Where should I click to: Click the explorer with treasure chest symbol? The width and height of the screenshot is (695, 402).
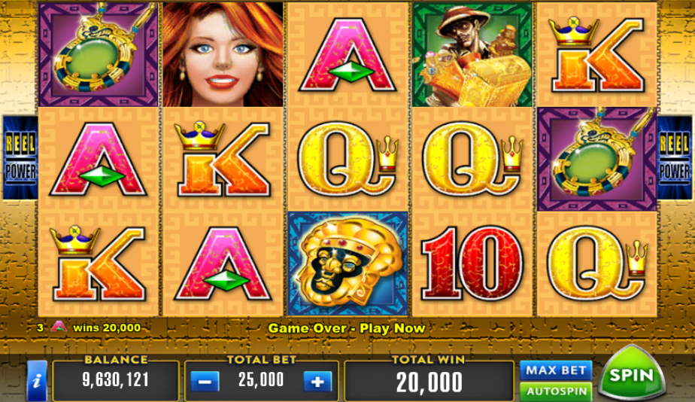(x=472, y=54)
